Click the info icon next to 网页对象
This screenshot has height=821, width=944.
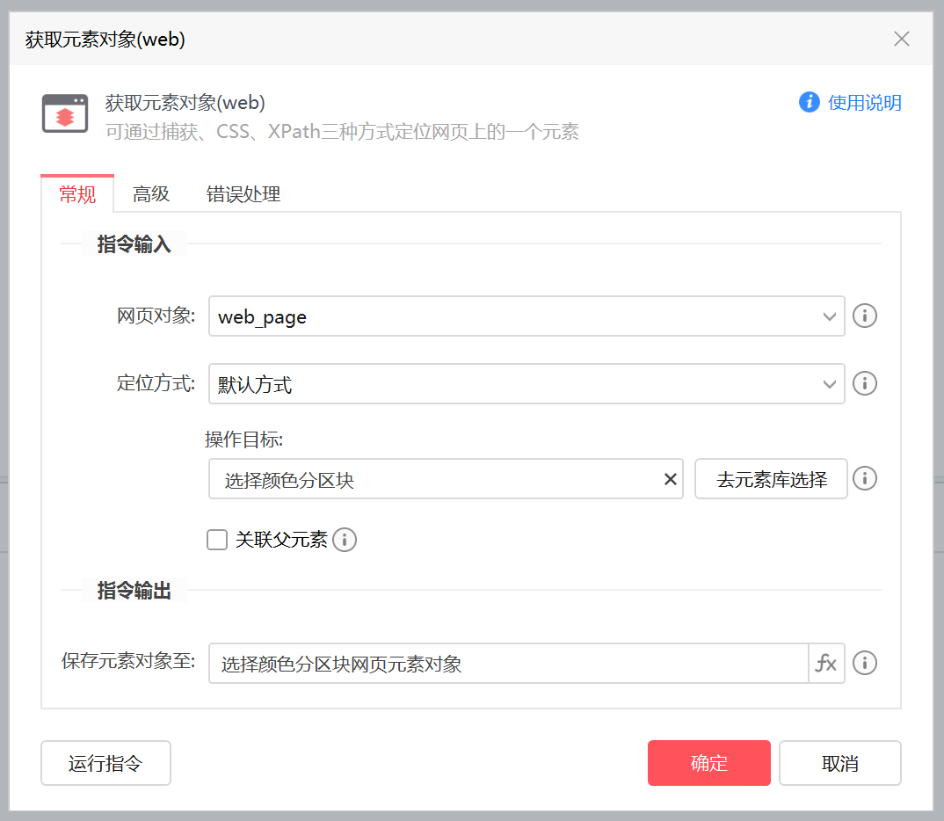click(x=865, y=316)
